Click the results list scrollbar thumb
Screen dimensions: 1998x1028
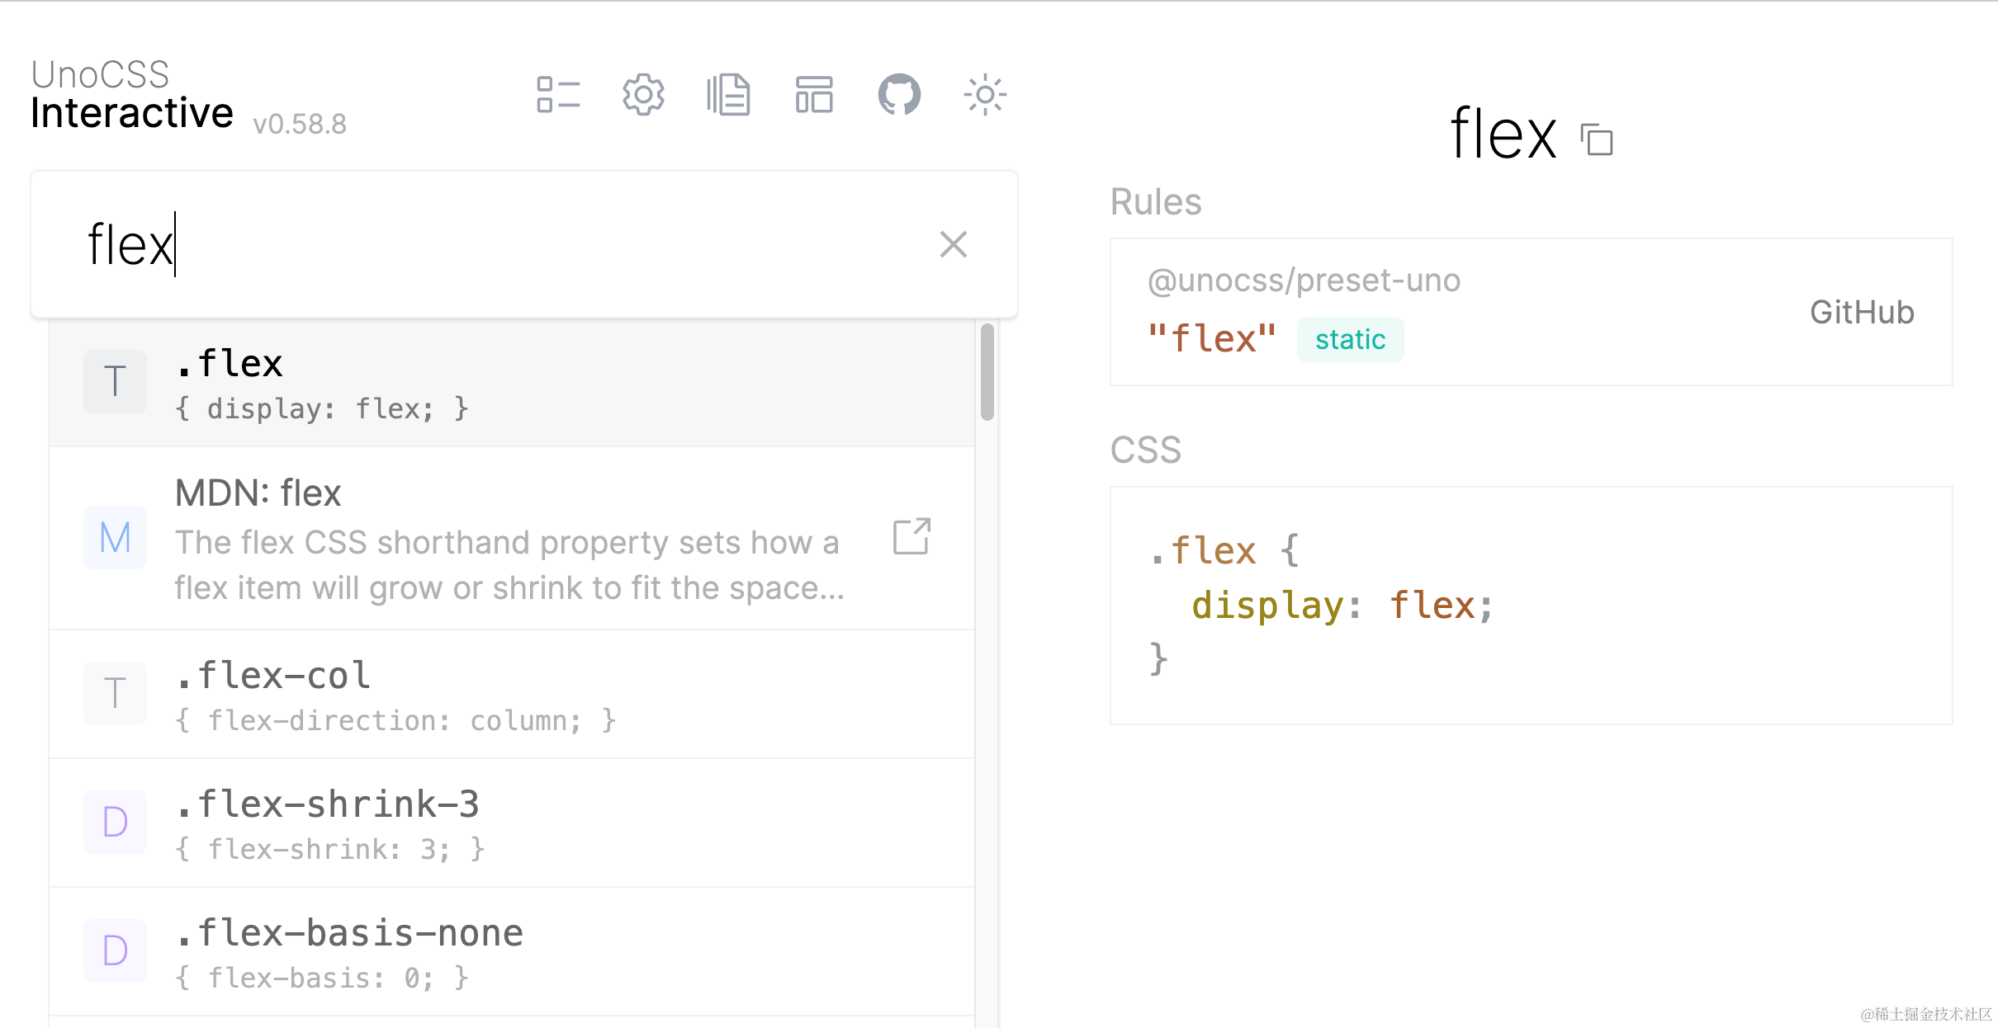[x=987, y=371]
